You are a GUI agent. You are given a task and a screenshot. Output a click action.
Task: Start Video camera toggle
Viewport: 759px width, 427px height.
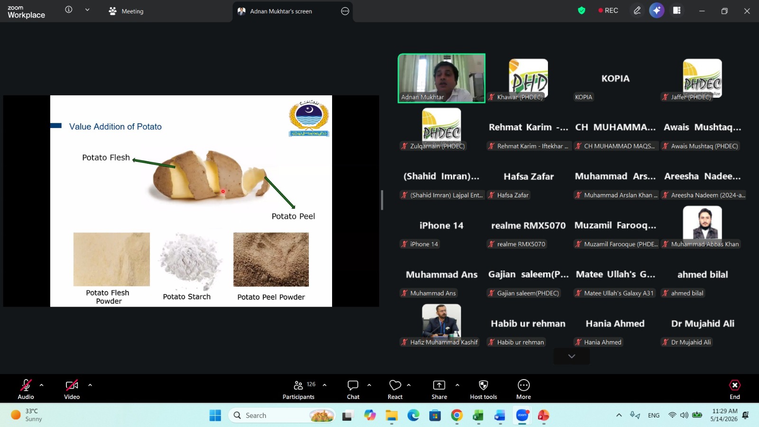click(x=72, y=385)
